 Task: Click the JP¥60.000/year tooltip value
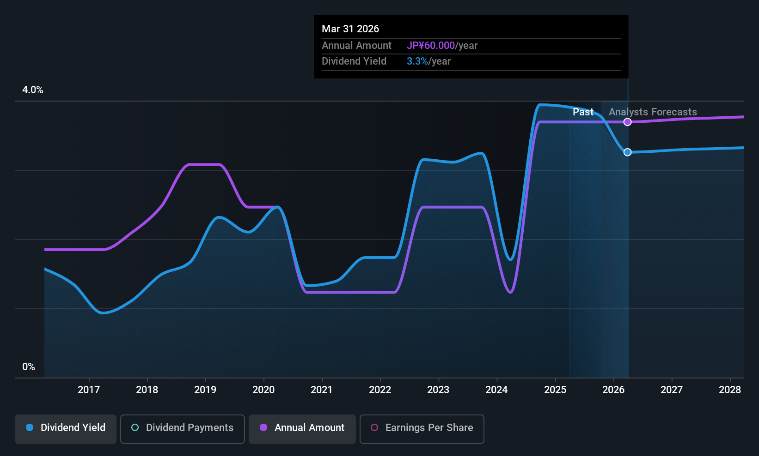[x=442, y=46]
